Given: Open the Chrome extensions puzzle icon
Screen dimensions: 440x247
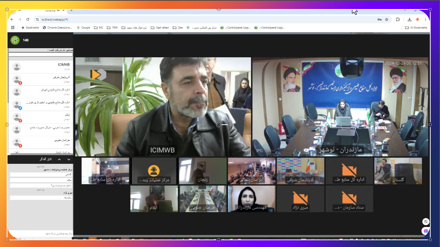Looking at the screenshot, I should tap(398, 19).
